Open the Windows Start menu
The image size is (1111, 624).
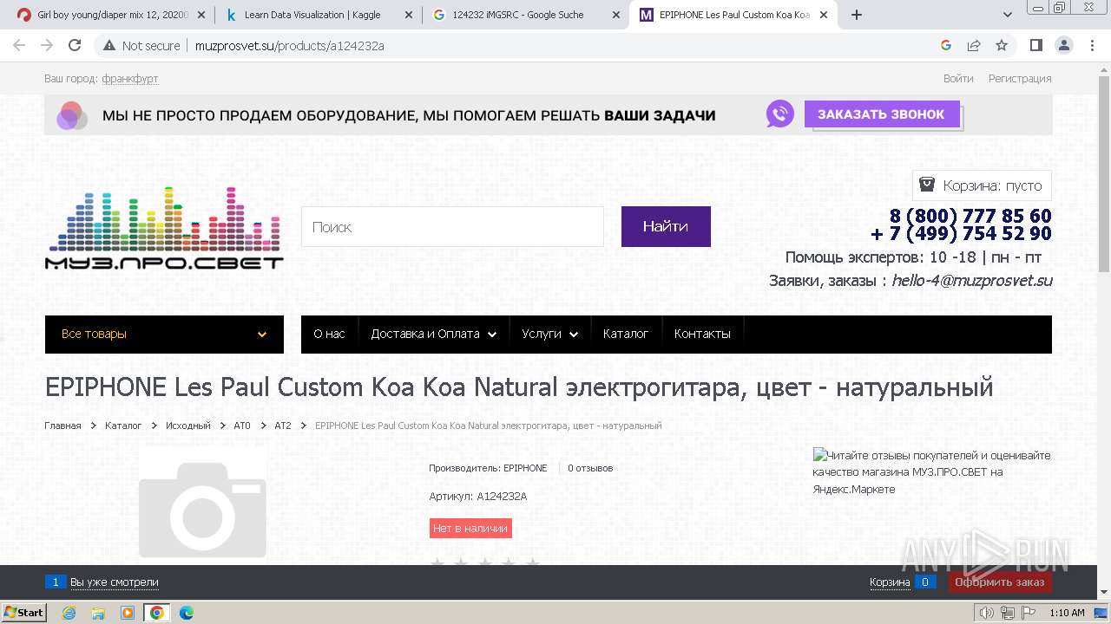pyautogui.click(x=23, y=612)
